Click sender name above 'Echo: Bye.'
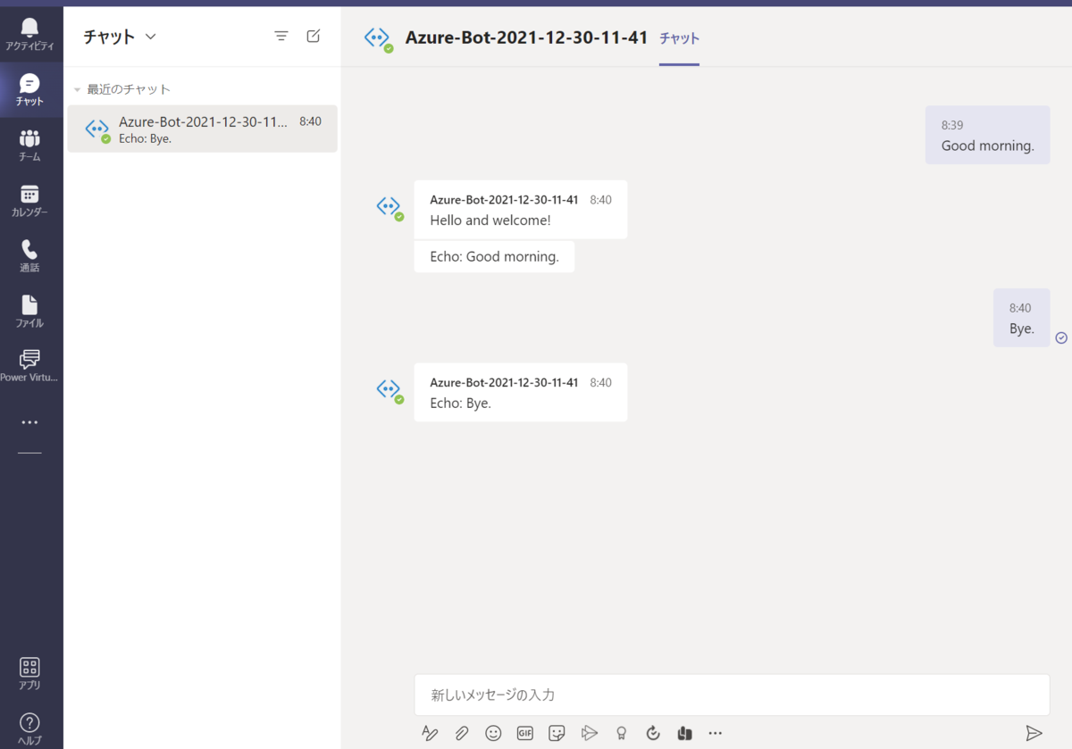This screenshot has height=749, width=1072. 504,382
